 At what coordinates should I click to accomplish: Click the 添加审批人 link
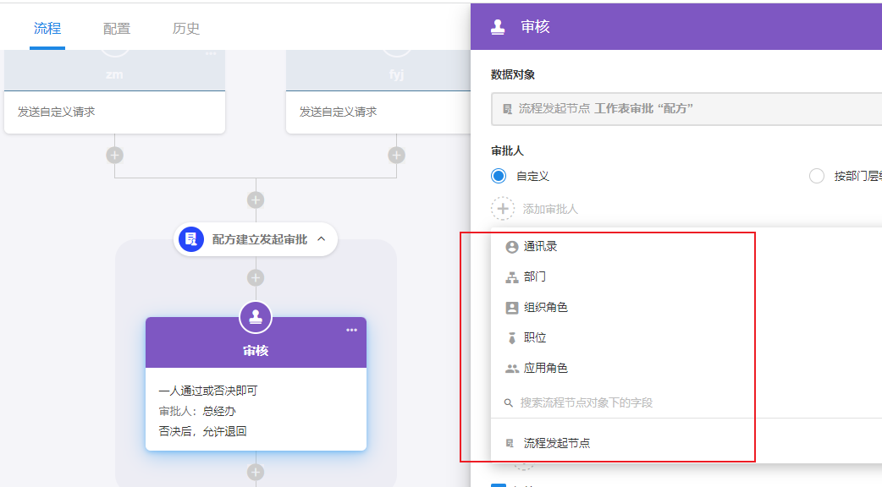[550, 209]
